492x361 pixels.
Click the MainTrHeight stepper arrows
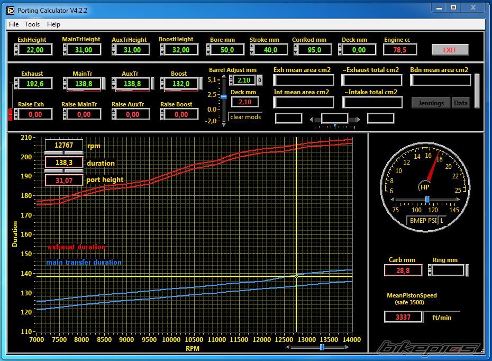click(65, 50)
